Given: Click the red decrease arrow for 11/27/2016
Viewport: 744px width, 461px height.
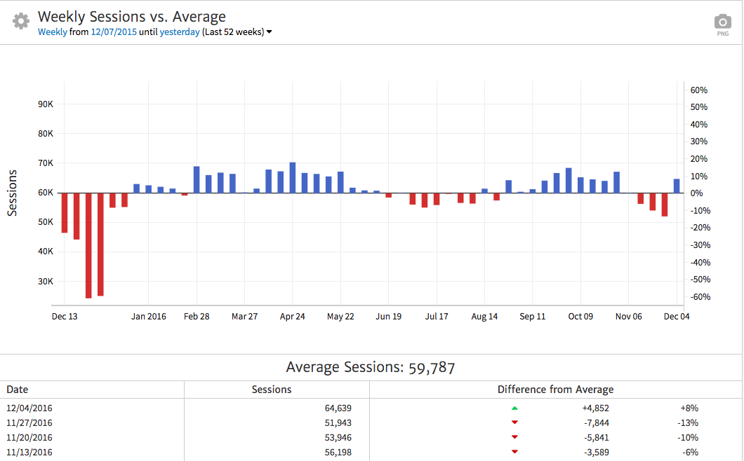Looking at the screenshot, I should pos(514,422).
